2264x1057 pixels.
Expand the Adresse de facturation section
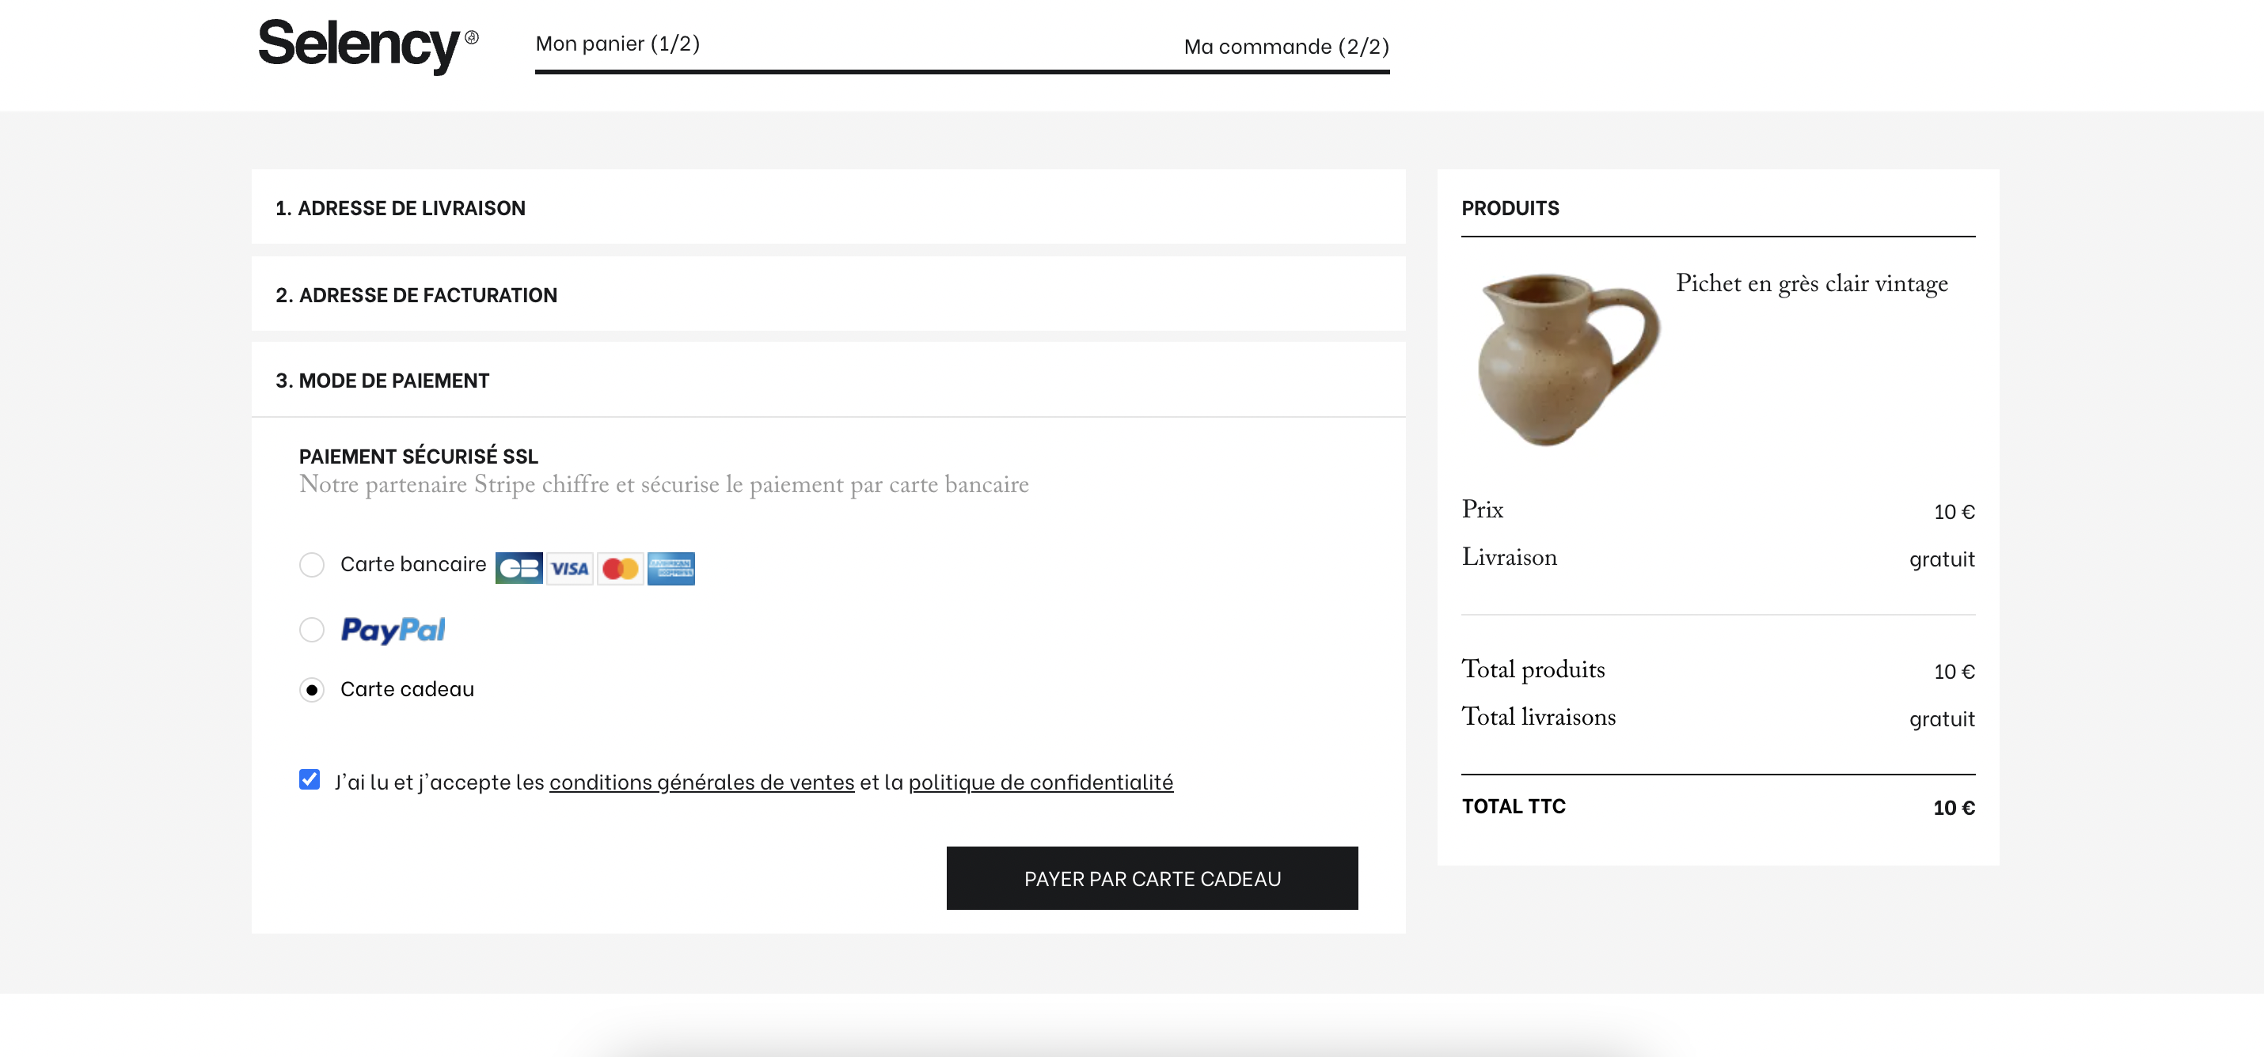(x=828, y=294)
